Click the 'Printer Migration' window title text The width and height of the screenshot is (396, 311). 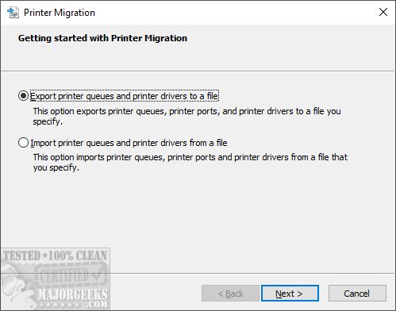[x=60, y=13]
